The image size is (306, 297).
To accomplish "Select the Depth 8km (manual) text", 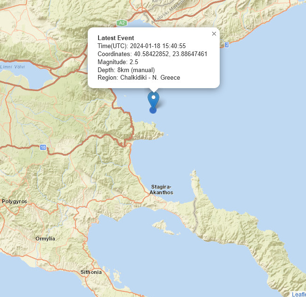I will [126, 70].
